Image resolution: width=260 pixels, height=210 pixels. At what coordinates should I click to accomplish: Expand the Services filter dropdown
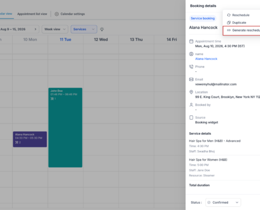click(84, 29)
